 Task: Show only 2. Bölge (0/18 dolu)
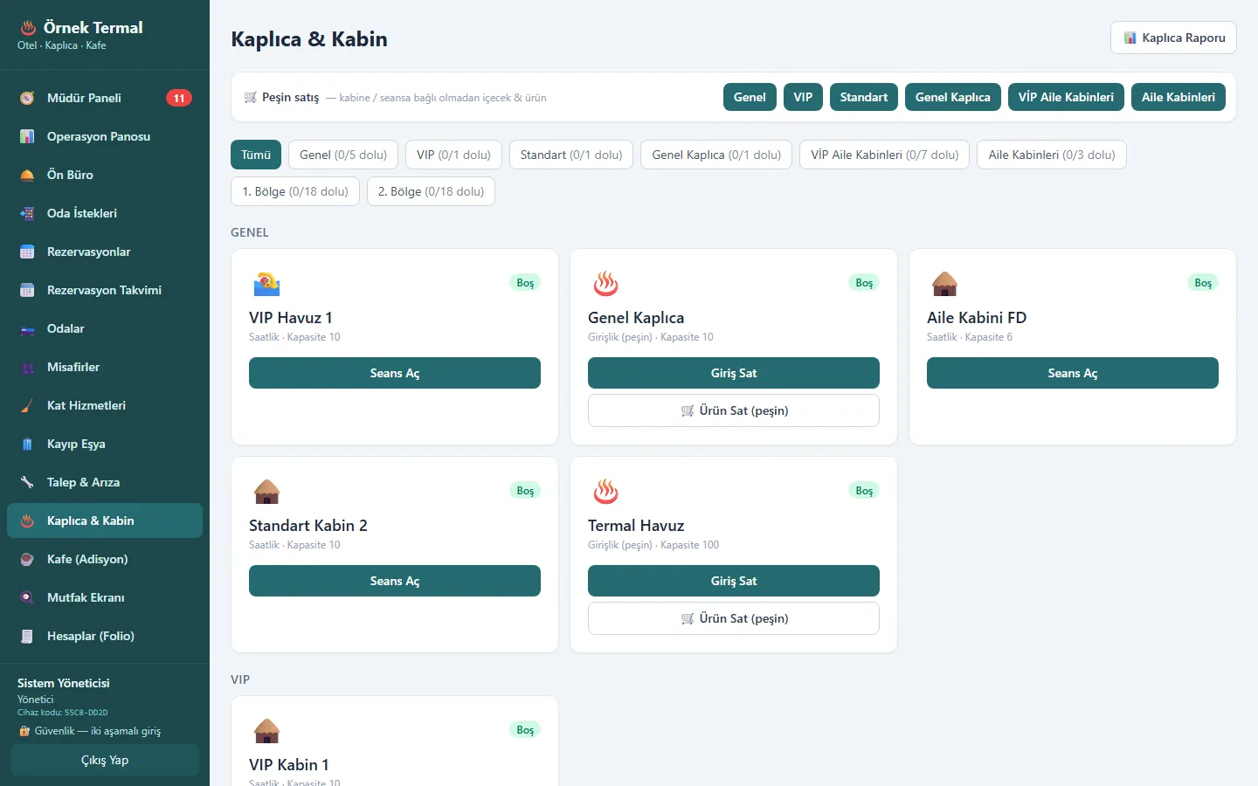431,191
